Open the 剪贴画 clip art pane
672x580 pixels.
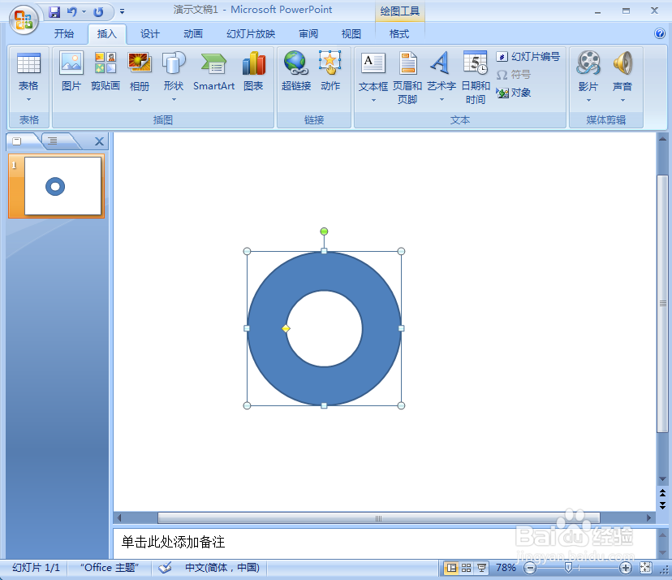(106, 71)
